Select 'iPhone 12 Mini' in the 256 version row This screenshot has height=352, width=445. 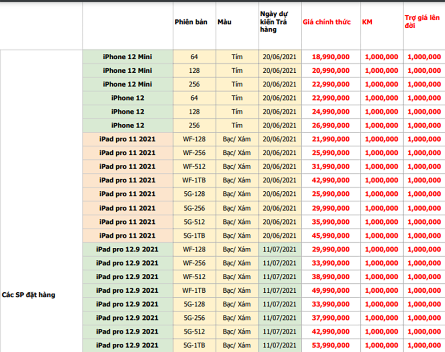click(127, 84)
